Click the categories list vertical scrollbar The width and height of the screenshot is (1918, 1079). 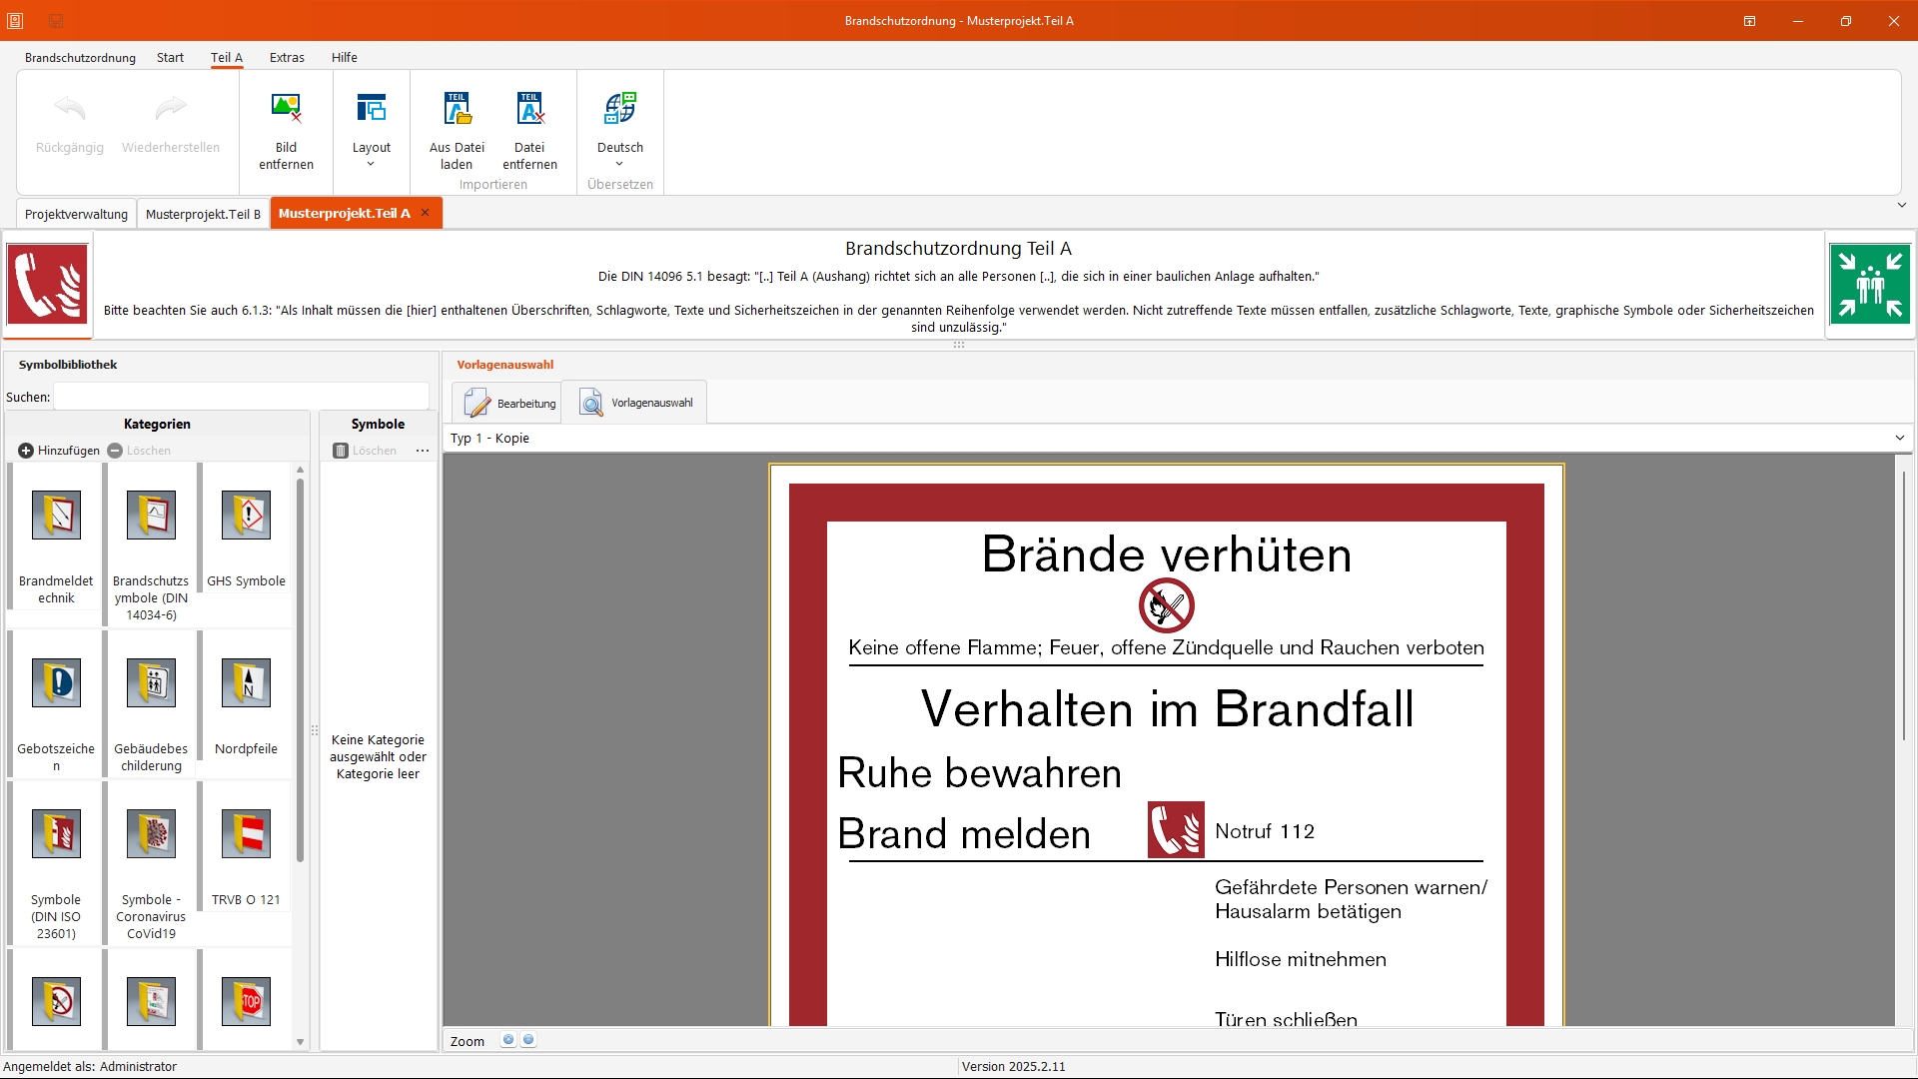click(300, 669)
